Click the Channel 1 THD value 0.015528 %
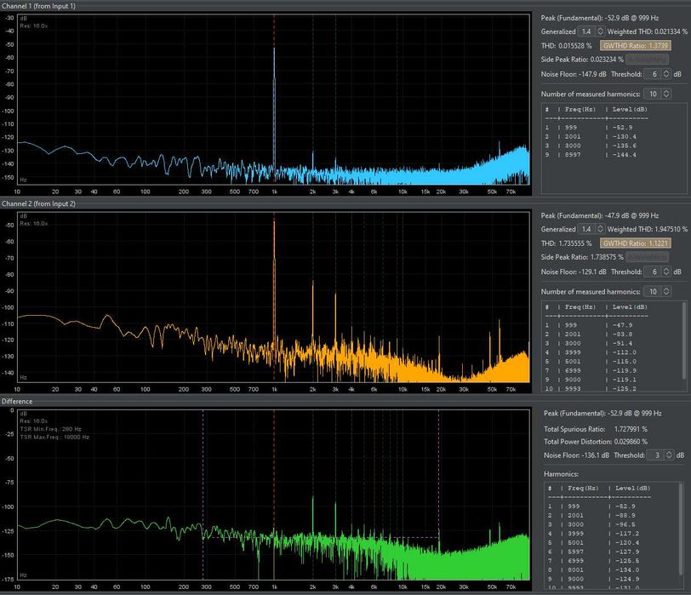The height and width of the screenshot is (595, 691). [566, 46]
